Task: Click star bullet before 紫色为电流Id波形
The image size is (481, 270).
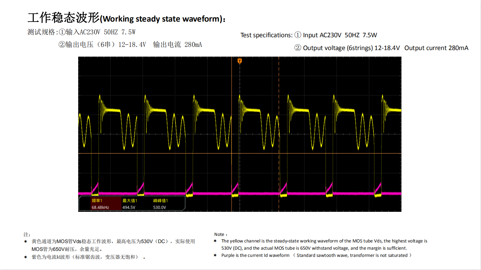Action: click(26, 257)
